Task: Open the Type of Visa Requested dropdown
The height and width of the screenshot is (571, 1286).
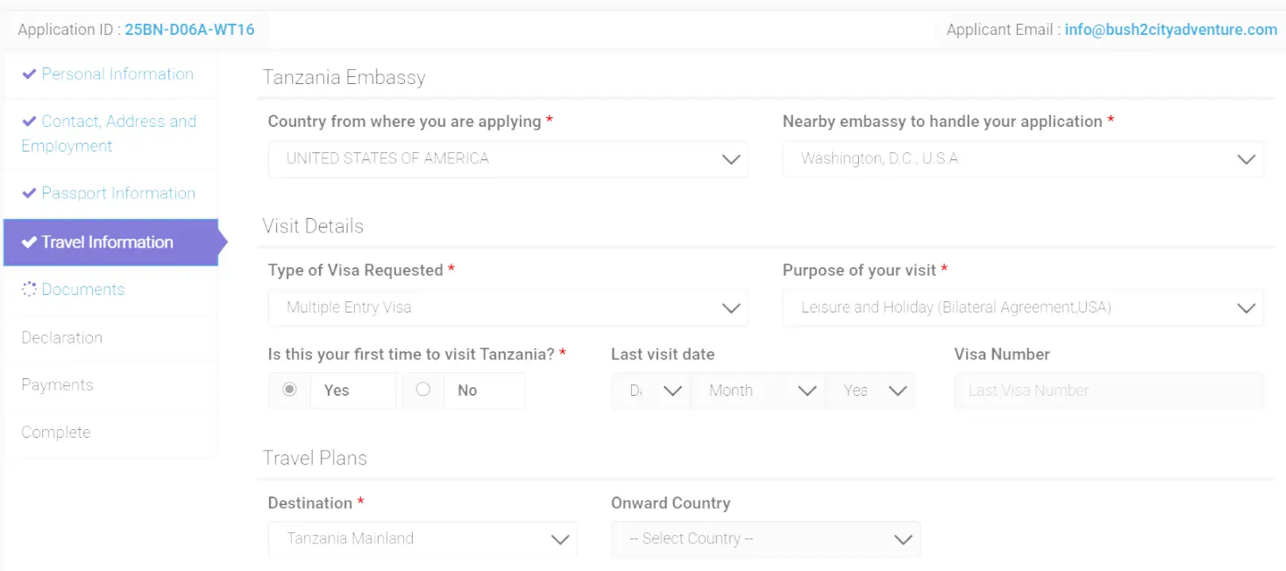Action: [508, 308]
